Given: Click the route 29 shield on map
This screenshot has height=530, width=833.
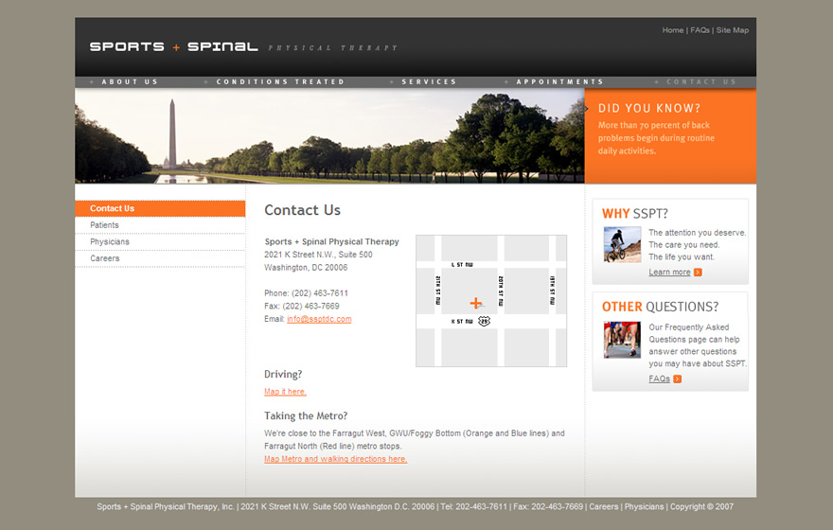Looking at the screenshot, I should coord(484,321).
